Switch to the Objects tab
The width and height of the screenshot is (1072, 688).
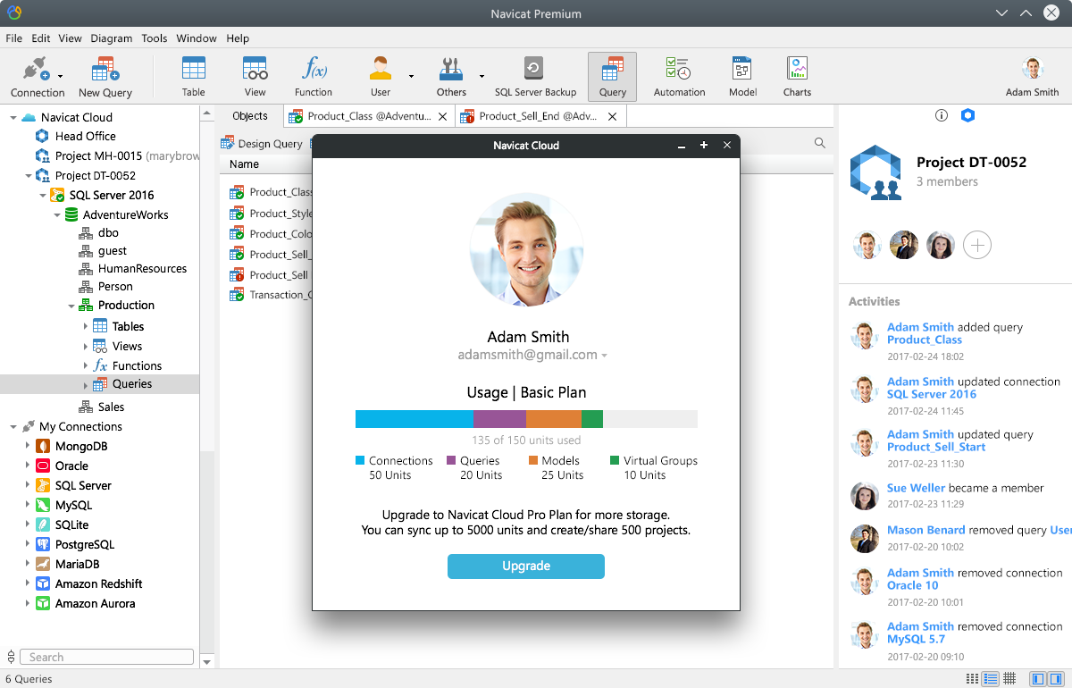pos(250,116)
